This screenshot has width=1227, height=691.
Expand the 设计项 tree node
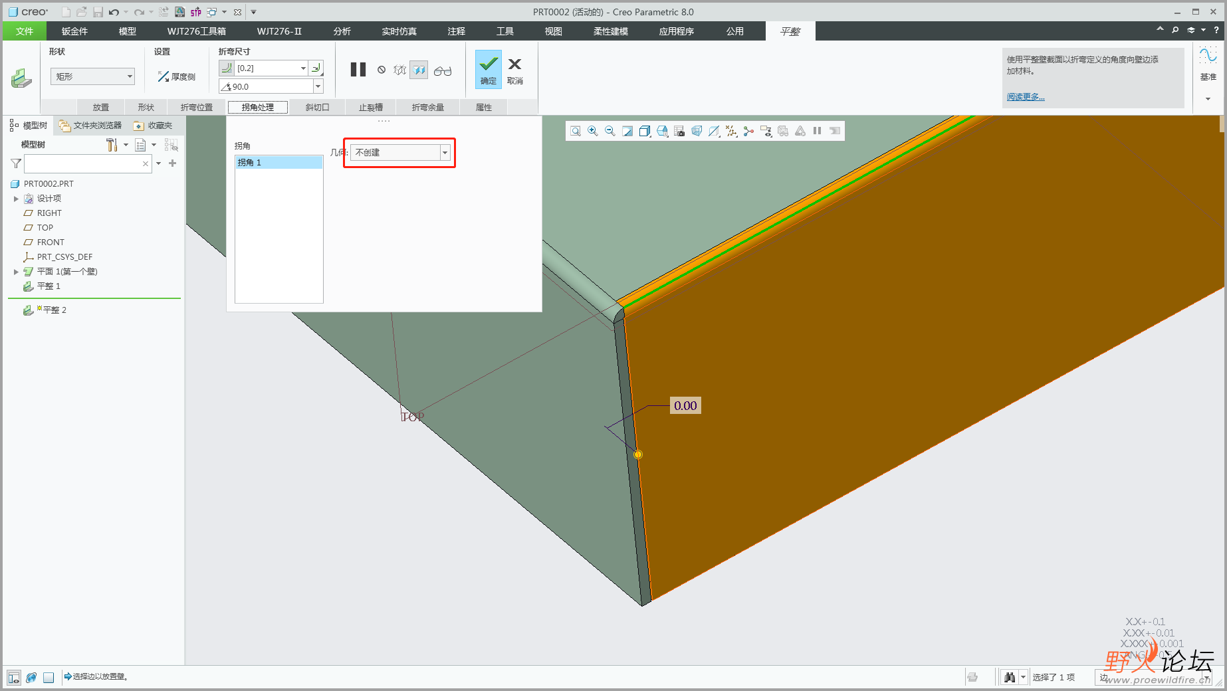(x=16, y=199)
